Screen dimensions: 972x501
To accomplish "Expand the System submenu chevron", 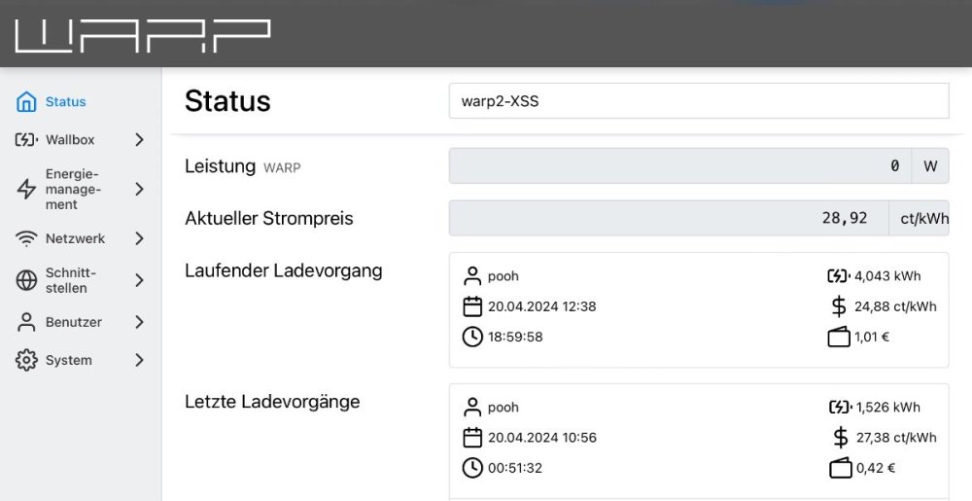I will click(x=139, y=360).
